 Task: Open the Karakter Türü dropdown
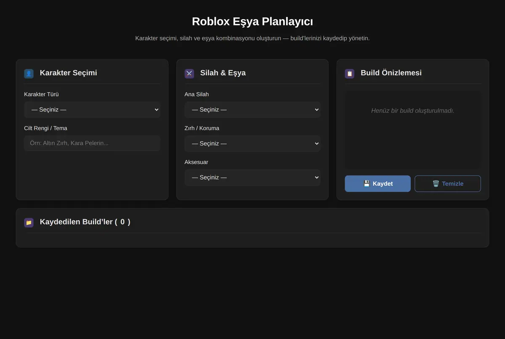pyautogui.click(x=92, y=109)
